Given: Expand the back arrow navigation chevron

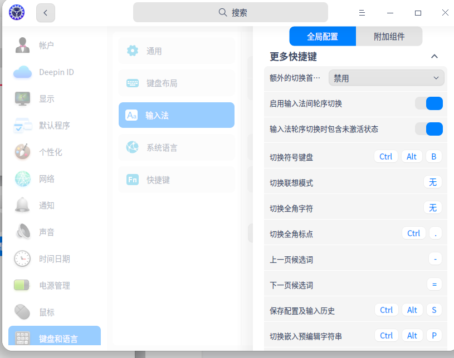Looking at the screenshot, I should click(46, 12).
